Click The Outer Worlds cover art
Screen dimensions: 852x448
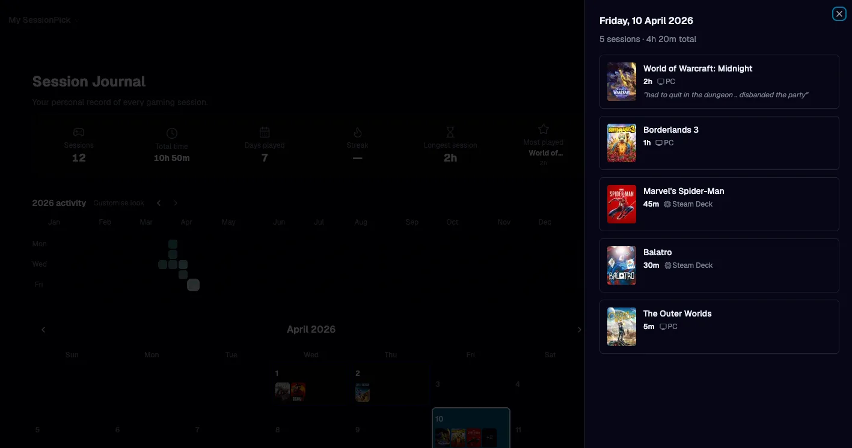pyautogui.click(x=621, y=327)
